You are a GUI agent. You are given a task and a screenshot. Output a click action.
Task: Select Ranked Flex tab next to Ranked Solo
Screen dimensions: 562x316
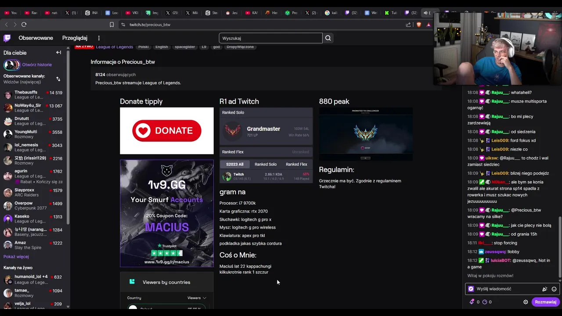tap(296, 164)
